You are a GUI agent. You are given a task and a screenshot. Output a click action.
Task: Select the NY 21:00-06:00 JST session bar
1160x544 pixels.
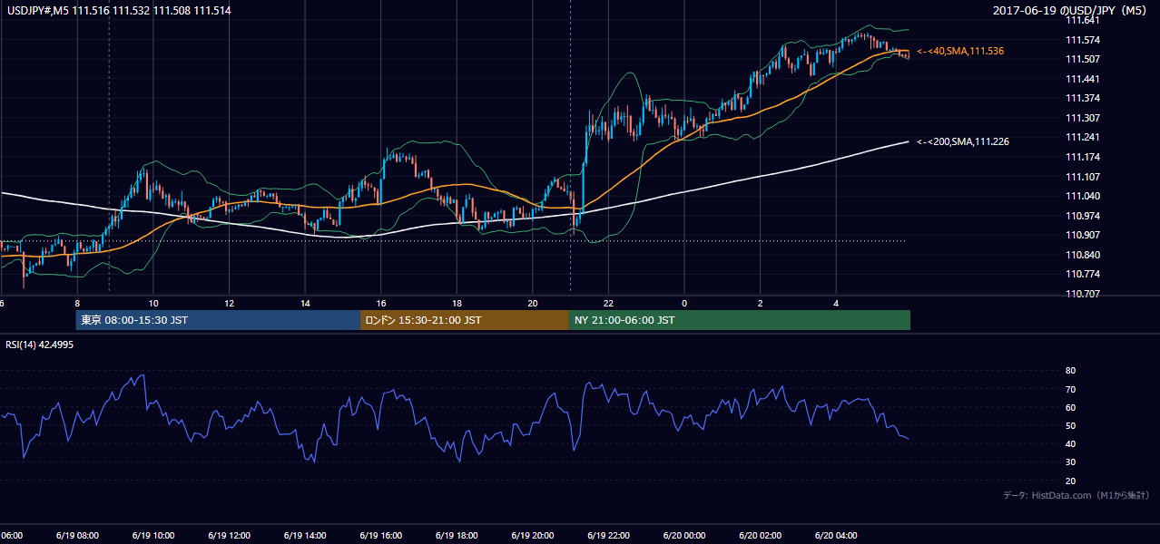[740, 320]
